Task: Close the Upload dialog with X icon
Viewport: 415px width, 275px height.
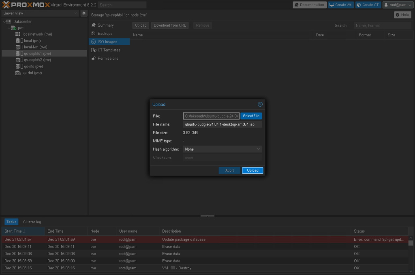Action: (x=260, y=104)
